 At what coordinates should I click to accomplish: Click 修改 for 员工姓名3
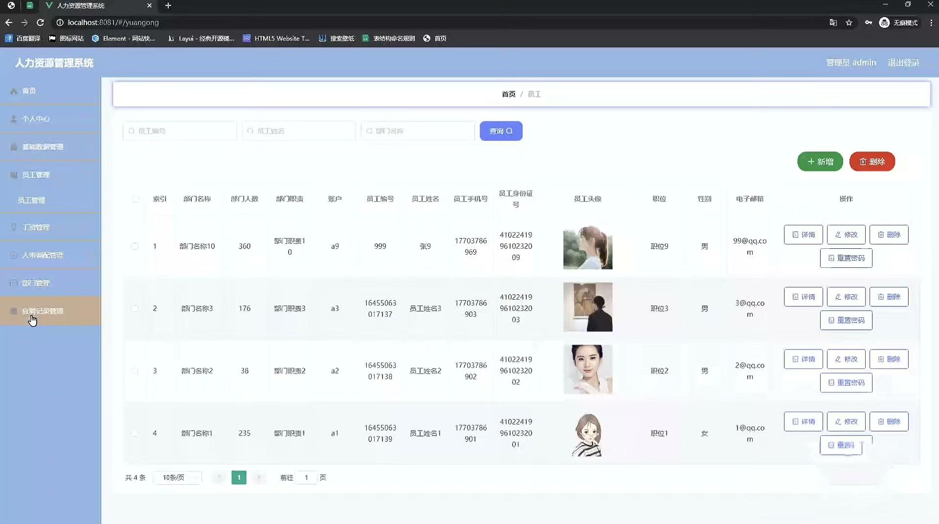coord(846,297)
